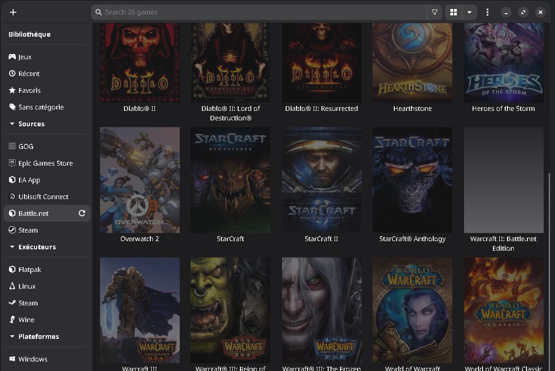Open Heroes of the Storm cover

(x=503, y=63)
